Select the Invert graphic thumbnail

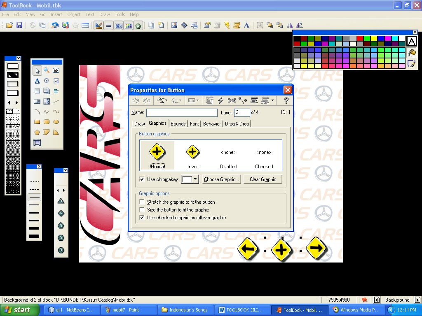coord(193,156)
